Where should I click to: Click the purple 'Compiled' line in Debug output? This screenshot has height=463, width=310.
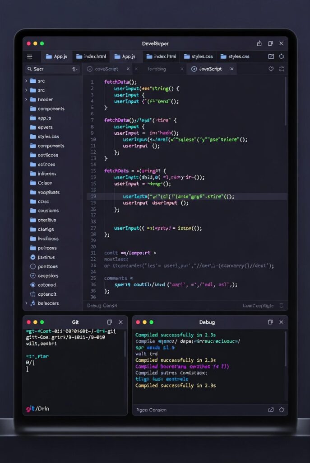[x=182, y=366]
